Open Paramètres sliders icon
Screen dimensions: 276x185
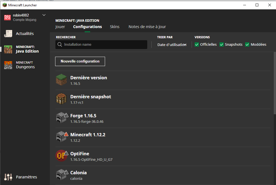(8, 177)
